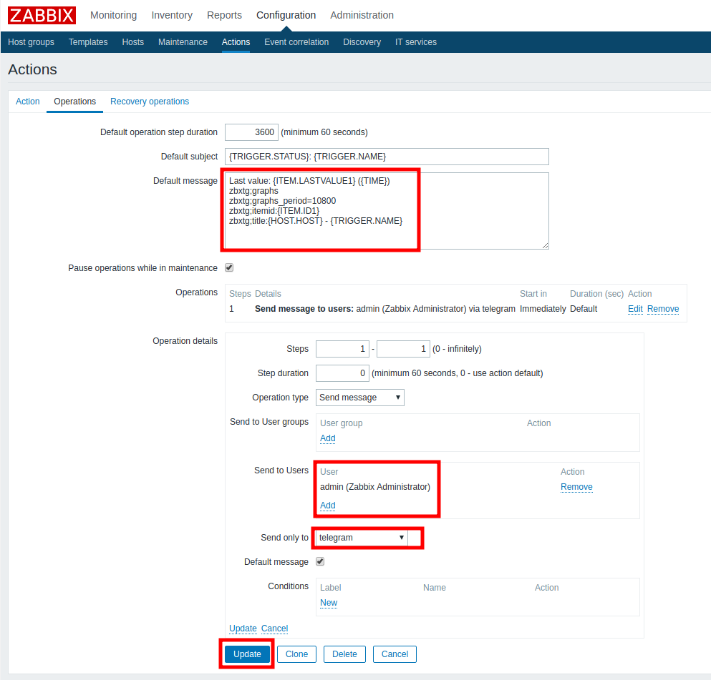Viewport: 711px width, 680px height.
Task: Open the Configuration menu
Action: 286,16
